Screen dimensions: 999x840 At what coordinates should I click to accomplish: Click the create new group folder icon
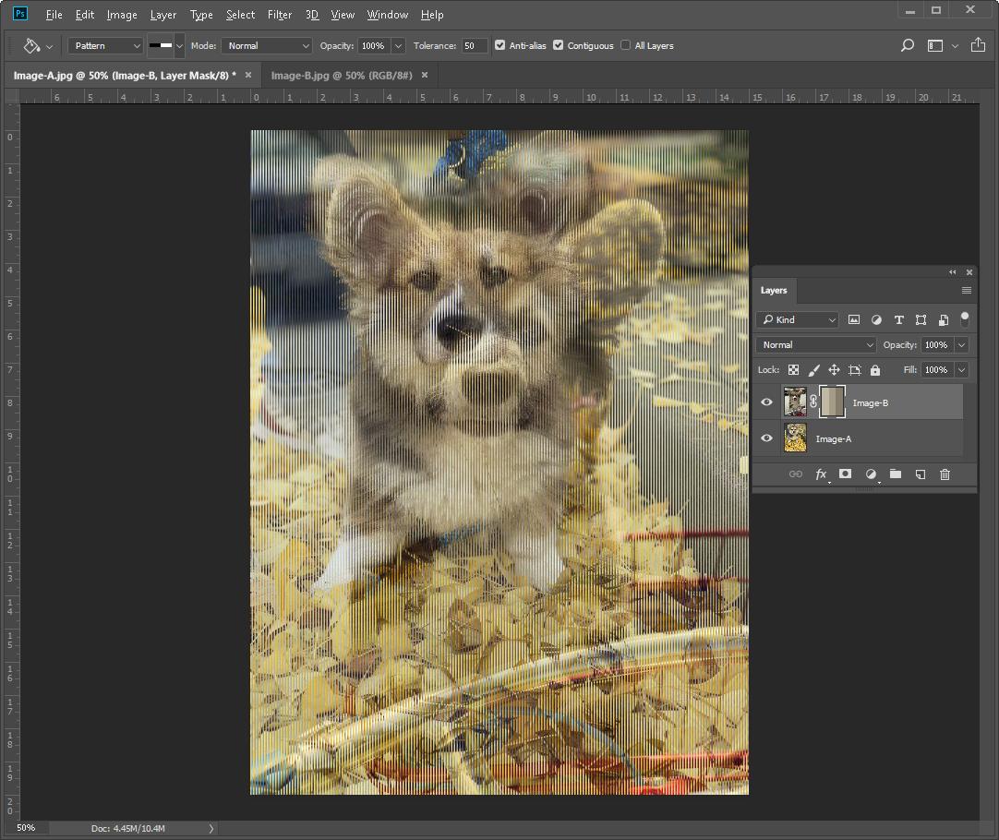(895, 474)
